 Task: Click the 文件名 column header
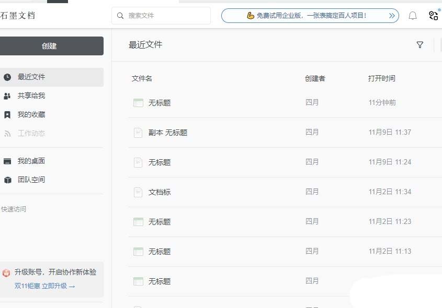click(x=142, y=78)
